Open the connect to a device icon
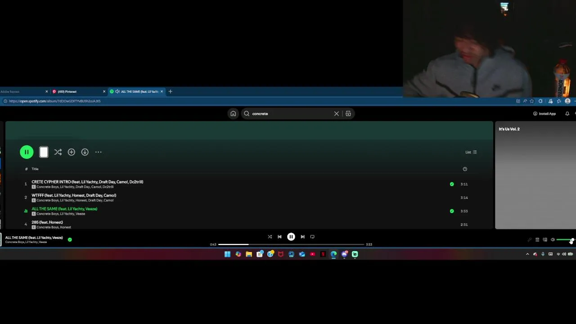The height and width of the screenshot is (324, 576). pos(545,240)
